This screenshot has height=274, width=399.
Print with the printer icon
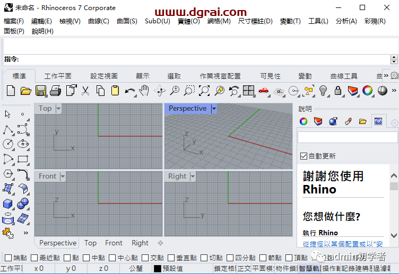[x=56, y=91]
